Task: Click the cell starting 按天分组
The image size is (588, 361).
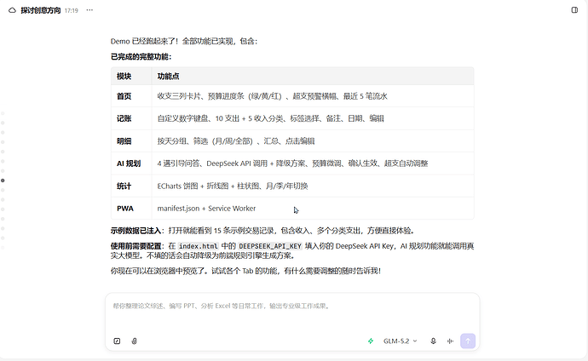Action: [x=313, y=140]
